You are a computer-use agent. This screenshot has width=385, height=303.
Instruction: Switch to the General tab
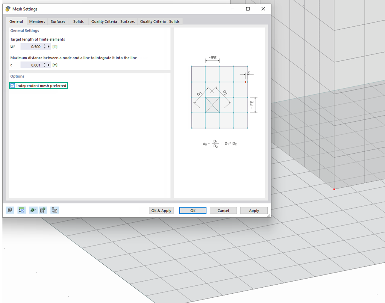16,21
